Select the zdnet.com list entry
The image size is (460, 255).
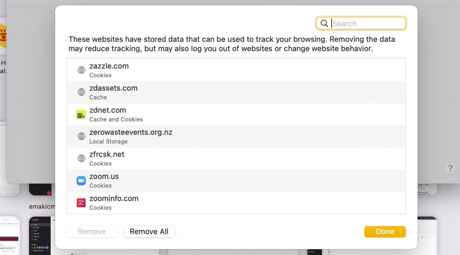pyautogui.click(x=230, y=115)
